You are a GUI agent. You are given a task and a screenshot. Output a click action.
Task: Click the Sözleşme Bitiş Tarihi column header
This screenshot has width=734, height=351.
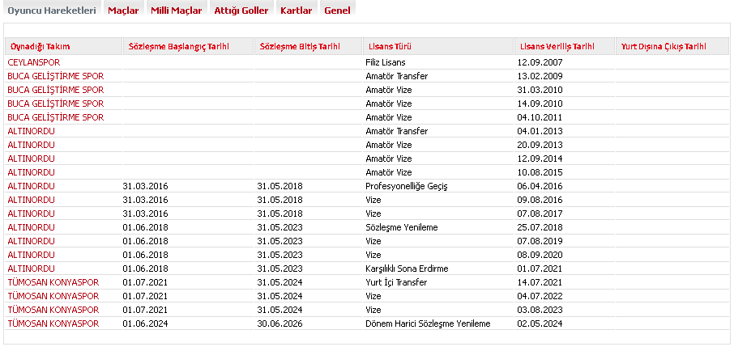click(x=300, y=46)
